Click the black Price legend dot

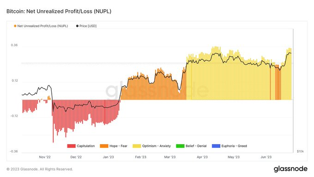(x=77, y=26)
